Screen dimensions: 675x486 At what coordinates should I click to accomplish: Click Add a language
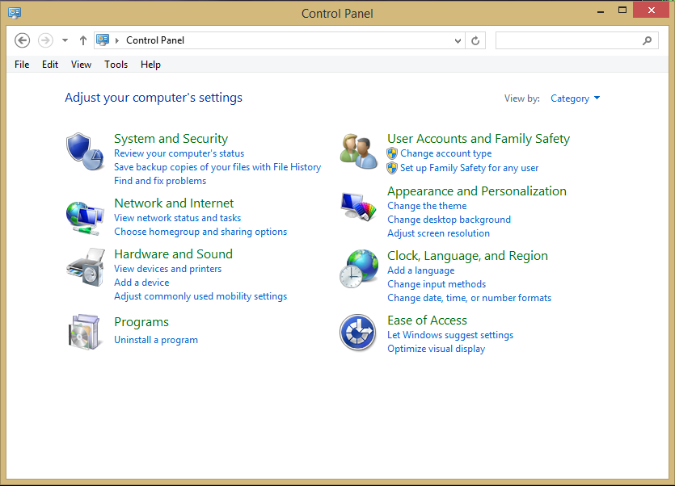pyautogui.click(x=421, y=270)
